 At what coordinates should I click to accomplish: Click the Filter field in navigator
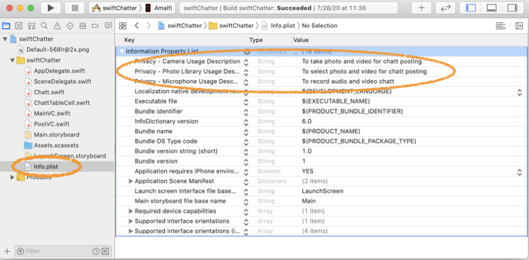(57, 251)
